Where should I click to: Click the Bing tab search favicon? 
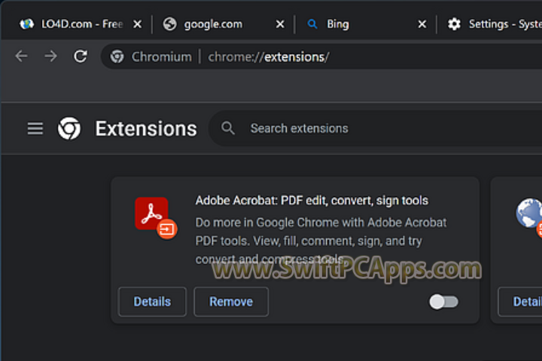312,24
